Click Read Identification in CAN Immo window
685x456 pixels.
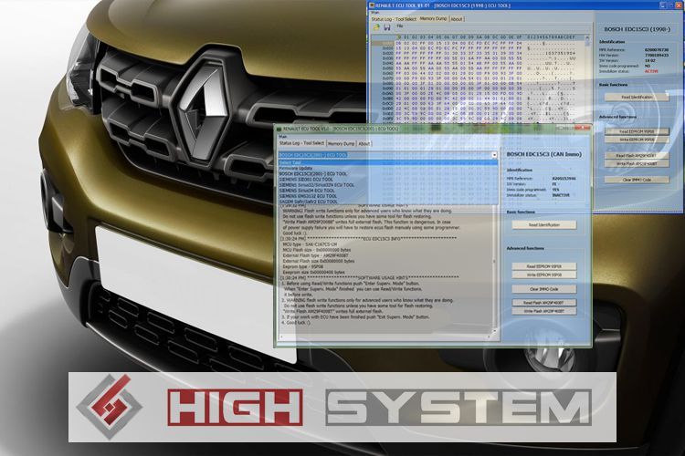click(544, 224)
